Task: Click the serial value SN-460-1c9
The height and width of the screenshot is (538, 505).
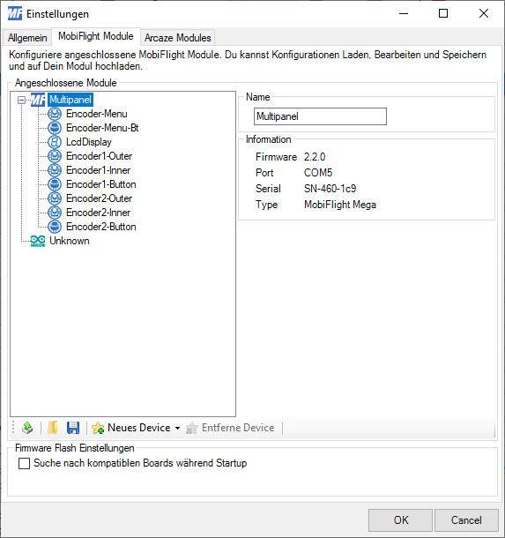Action: 330,189
